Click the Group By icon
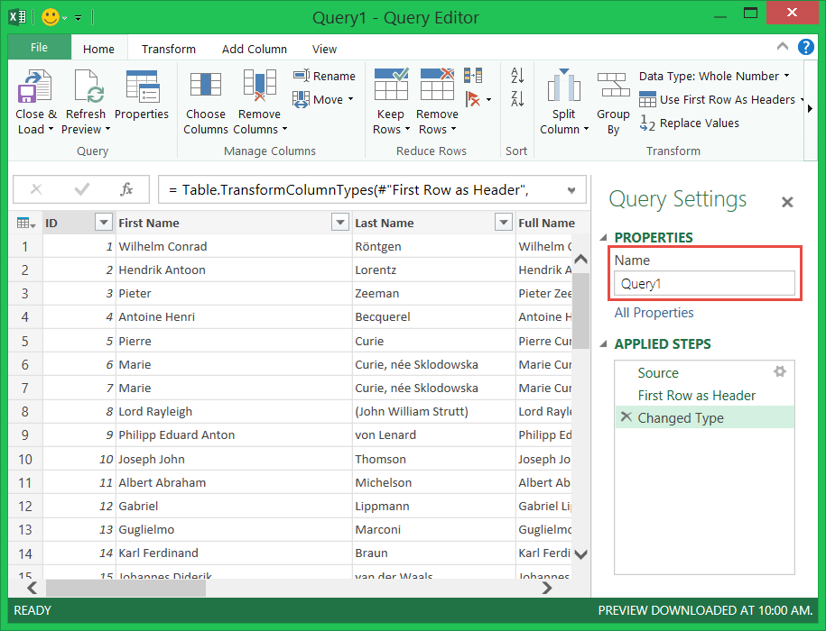Screen dimensions: 826x631 click(613, 87)
